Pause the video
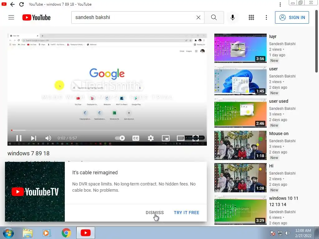The width and height of the screenshot is (319, 239). (x=19, y=138)
